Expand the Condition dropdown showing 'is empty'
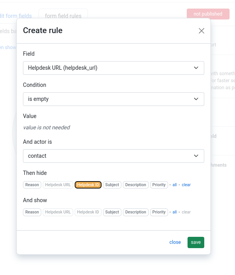Viewport: 235px width, 275px height. pyautogui.click(x=113, y=99)
